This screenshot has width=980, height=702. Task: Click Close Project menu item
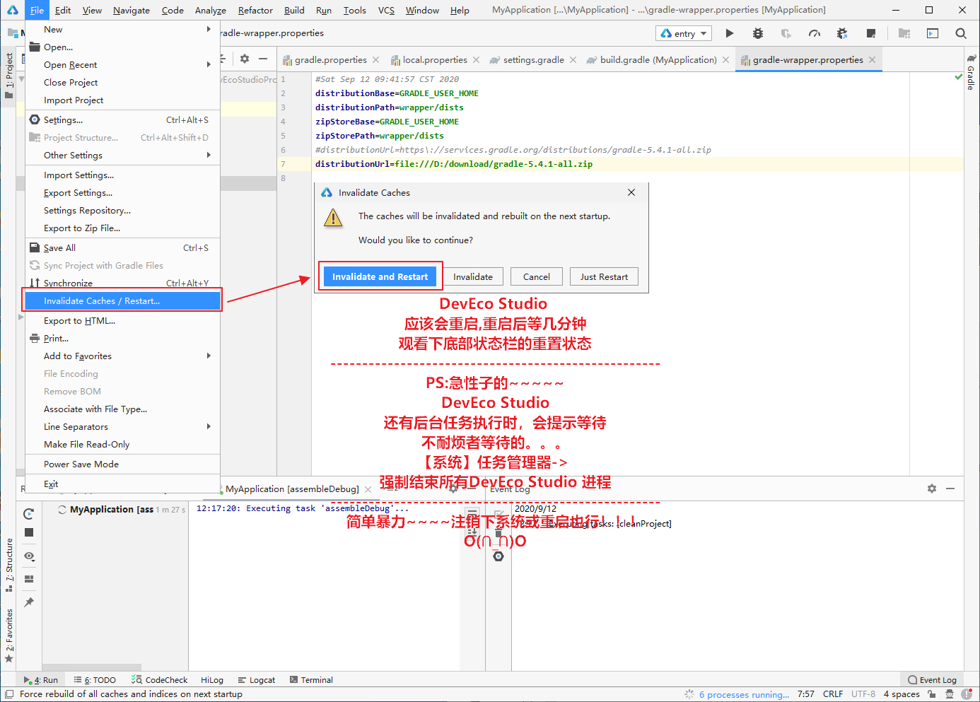[122, 82]
